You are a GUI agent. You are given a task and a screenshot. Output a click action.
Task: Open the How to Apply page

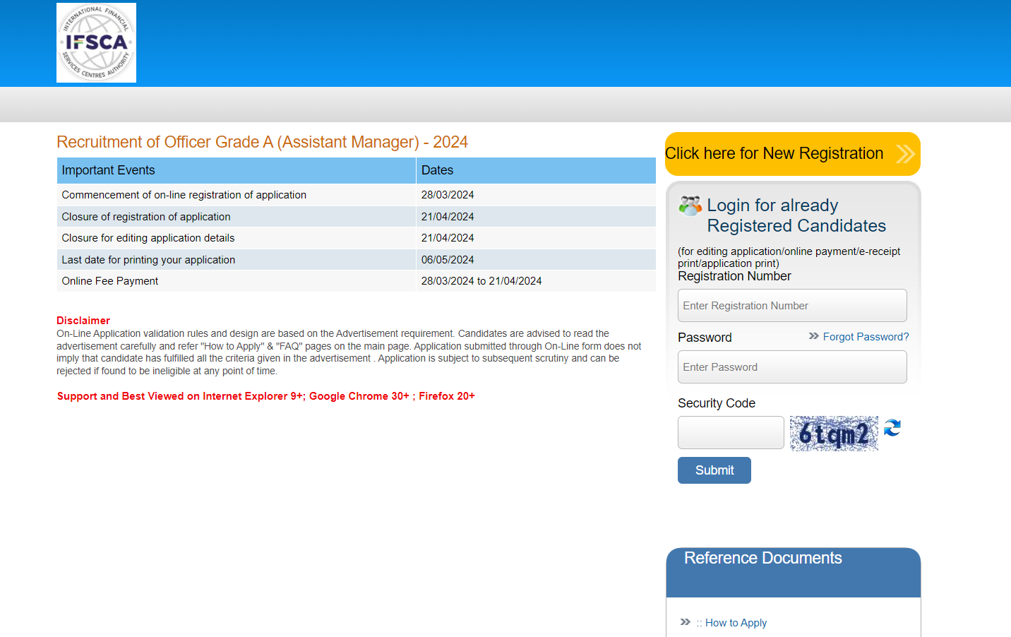click(736, 622)
